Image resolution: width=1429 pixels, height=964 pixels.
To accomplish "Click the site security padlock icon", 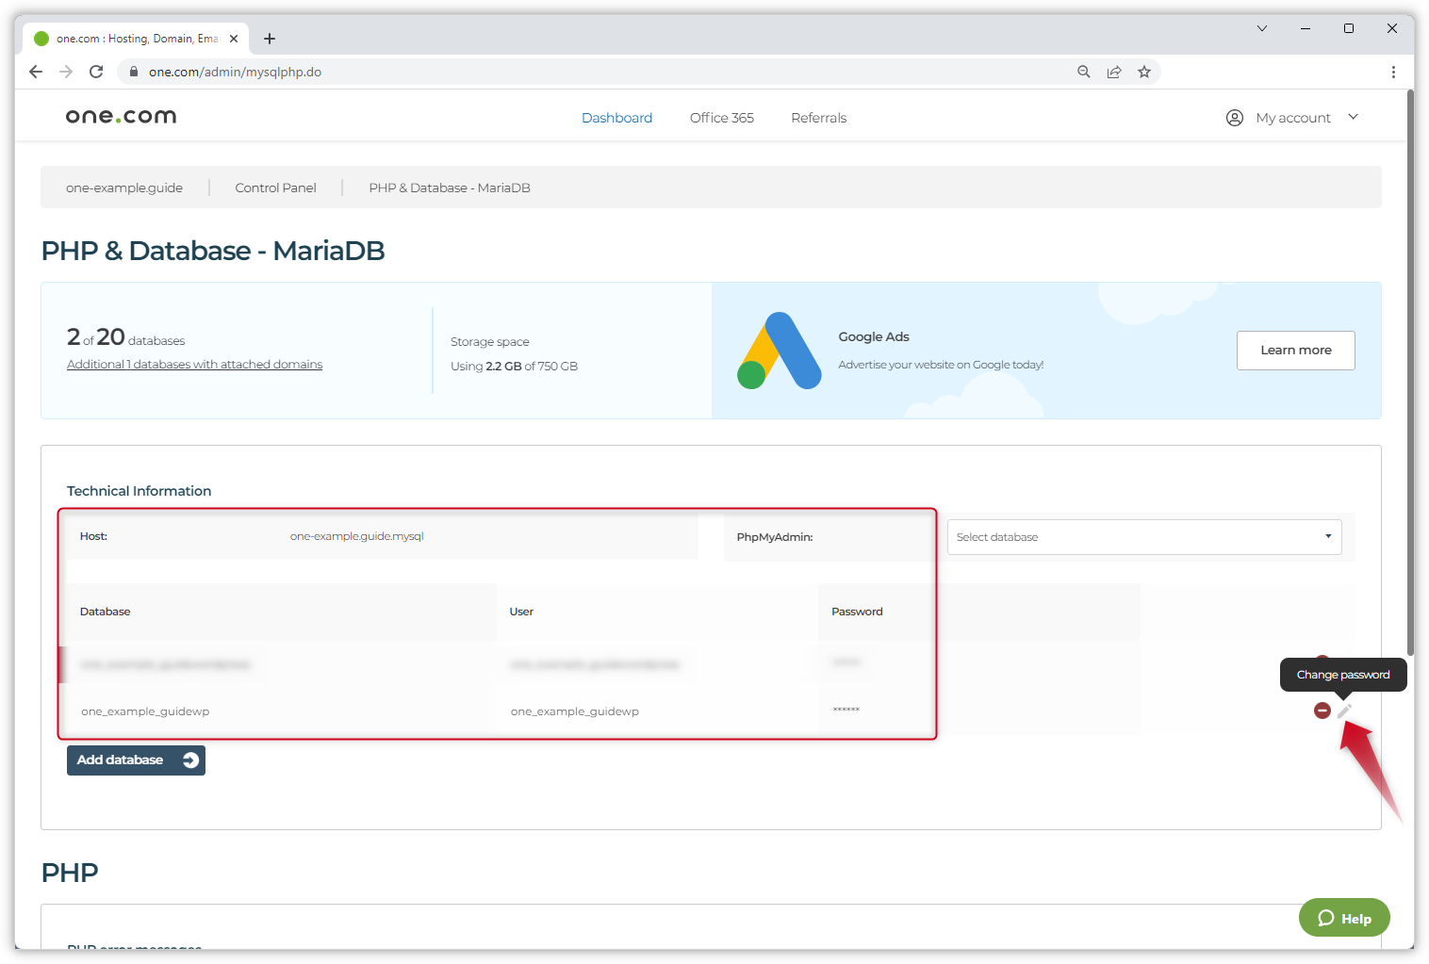I will [x=133, y=71].
